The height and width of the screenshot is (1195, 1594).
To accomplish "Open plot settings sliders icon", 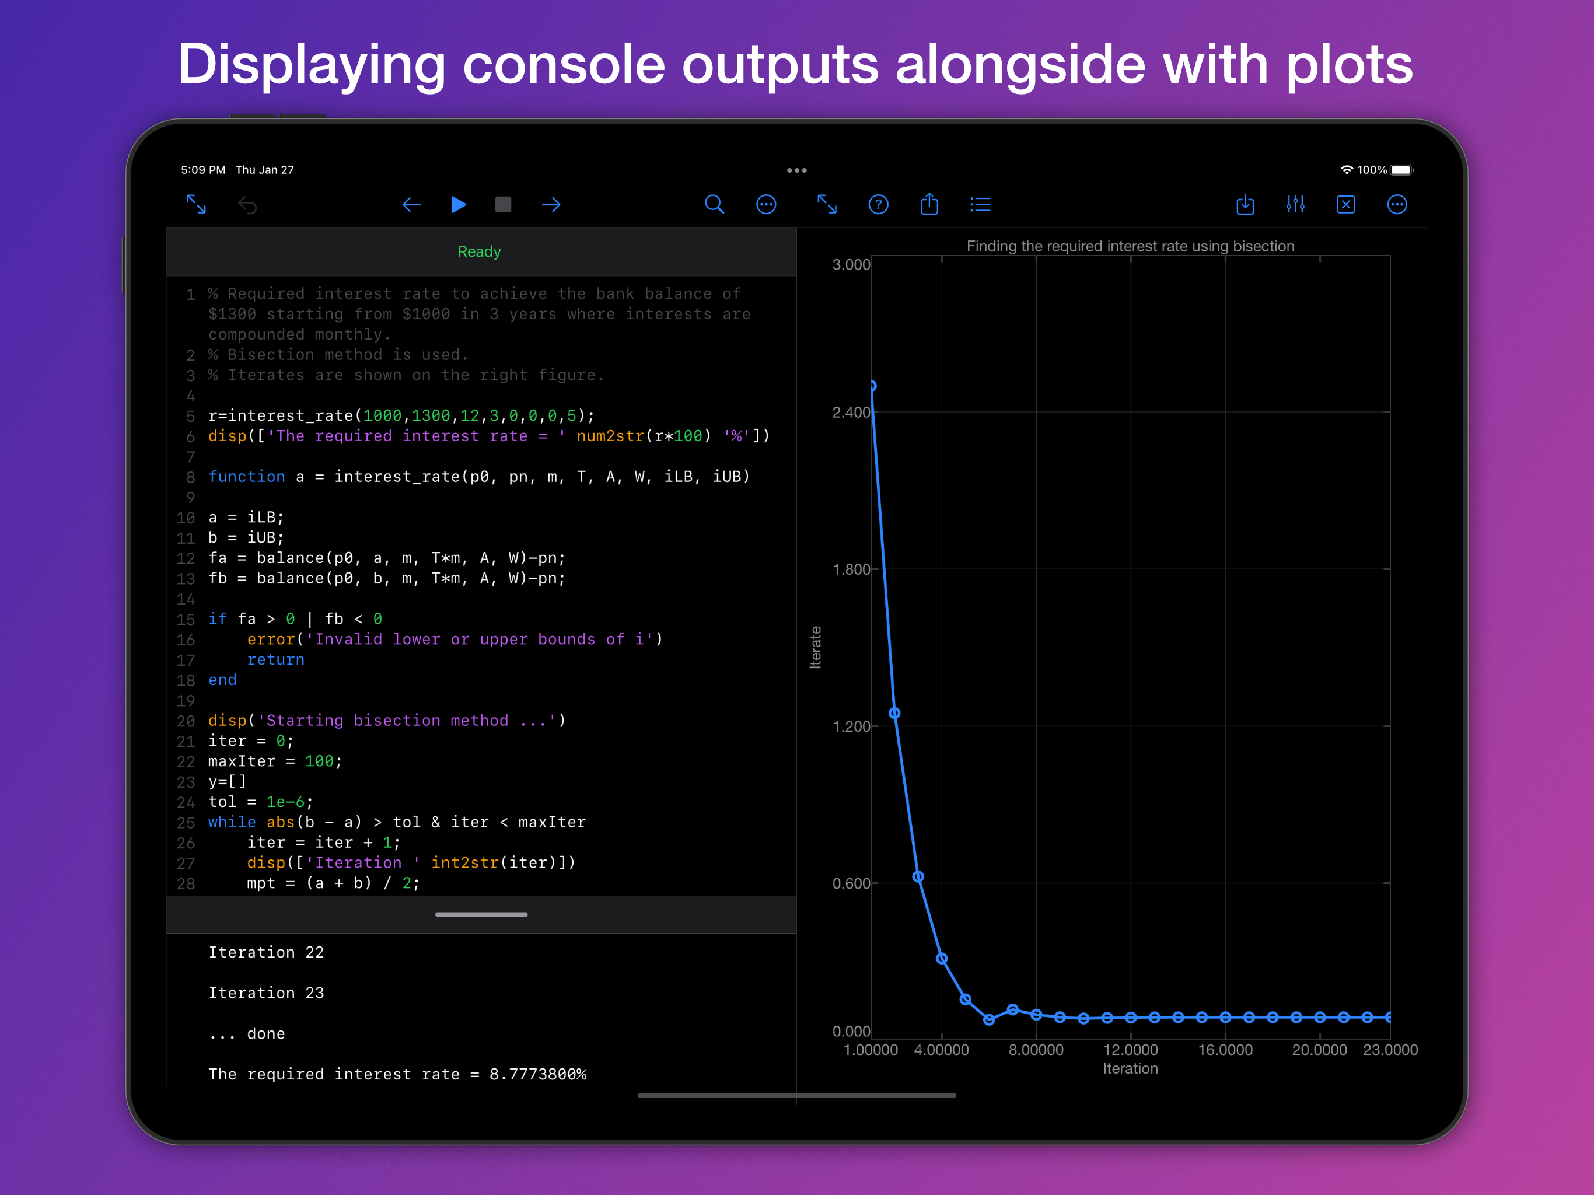I will [1295, 205].
